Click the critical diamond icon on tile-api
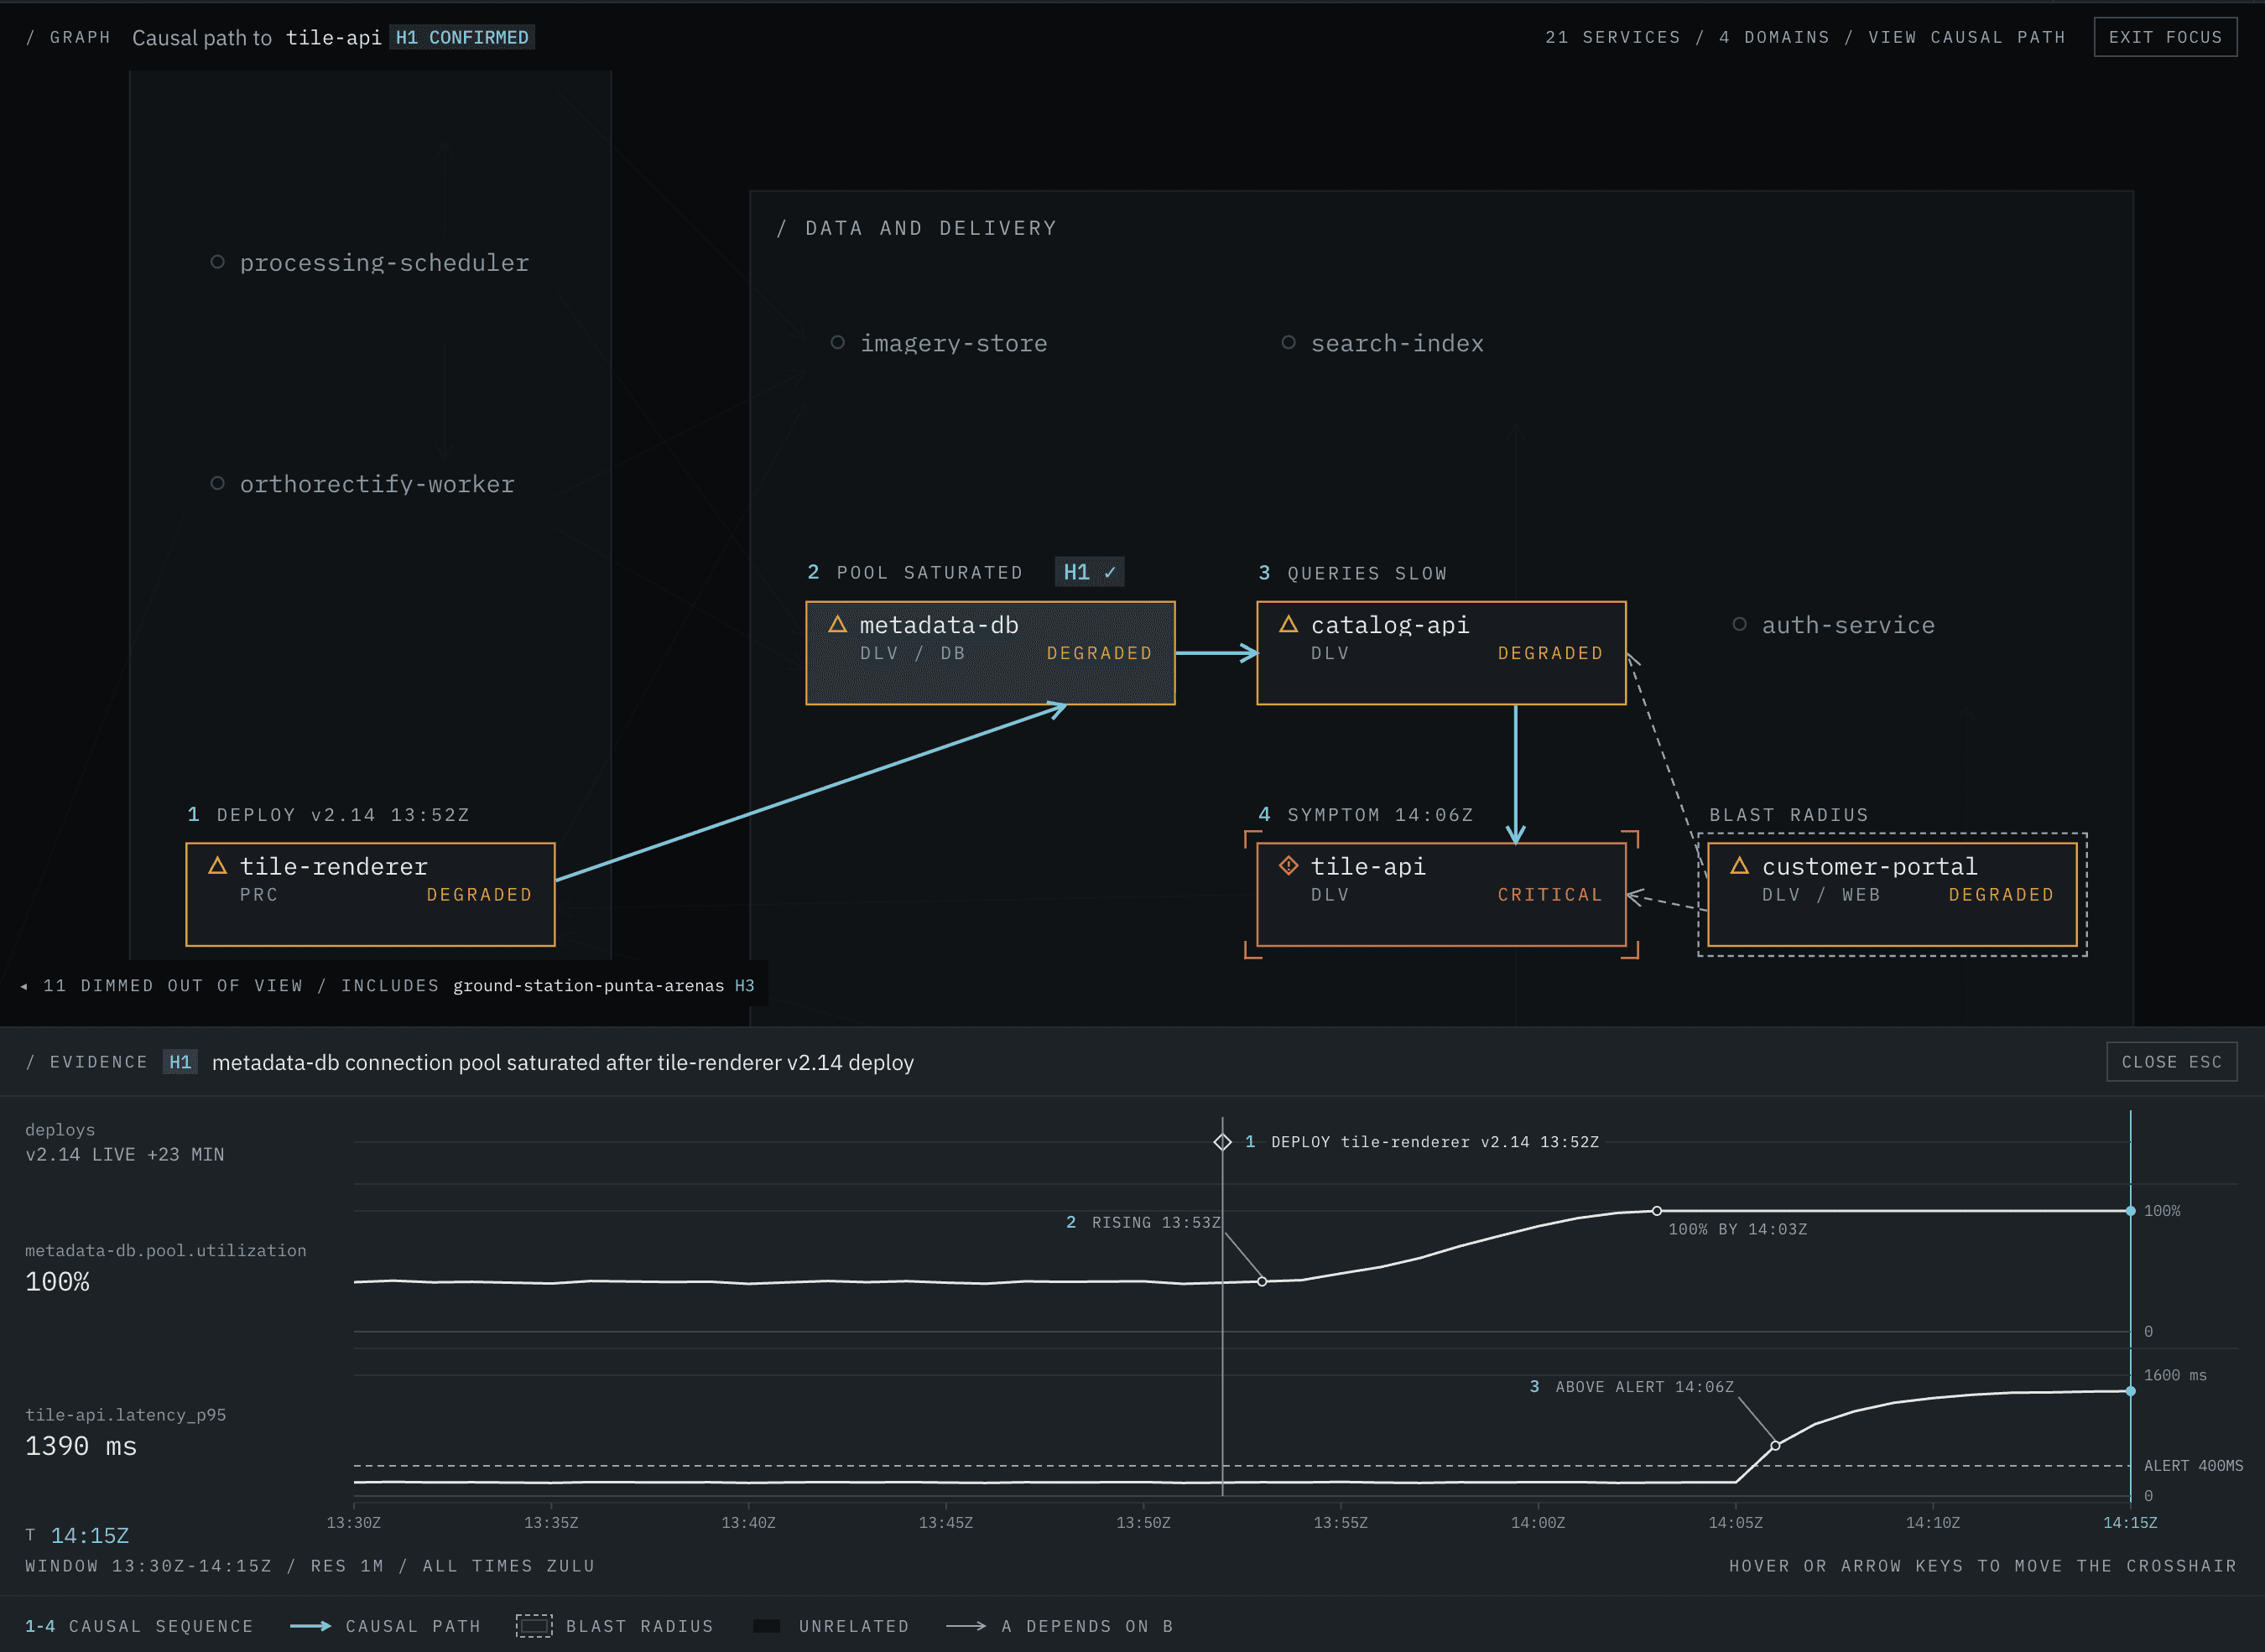2265x1652 pixels. click(x=1289, y=865)
